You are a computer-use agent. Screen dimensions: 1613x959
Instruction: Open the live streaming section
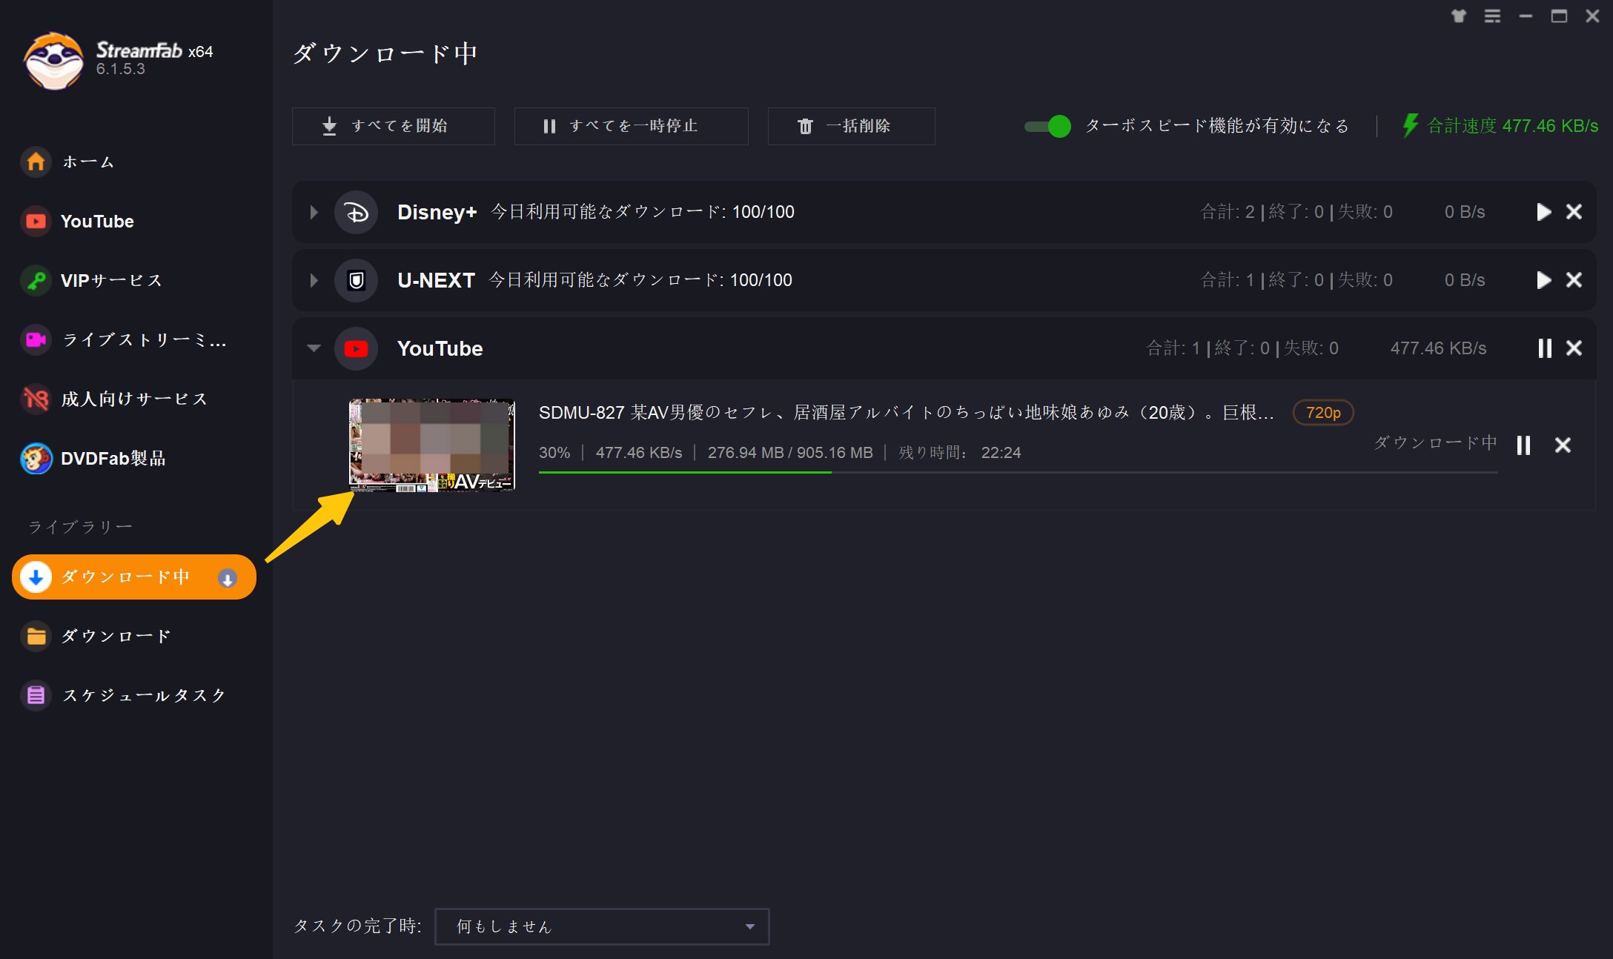point(144,339)
